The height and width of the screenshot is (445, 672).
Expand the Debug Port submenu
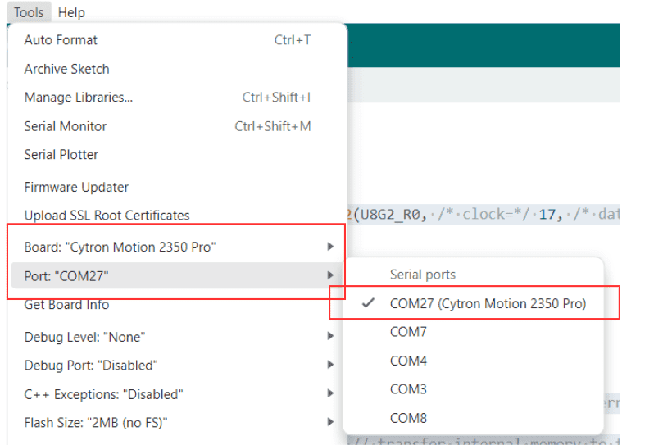click(330, 365)
